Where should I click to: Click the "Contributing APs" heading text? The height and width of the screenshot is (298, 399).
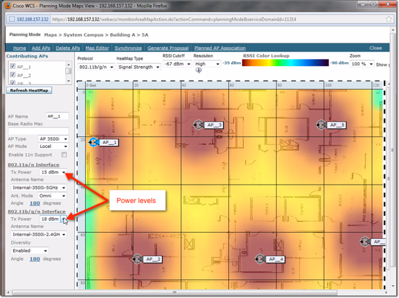[x=27, y=56]
